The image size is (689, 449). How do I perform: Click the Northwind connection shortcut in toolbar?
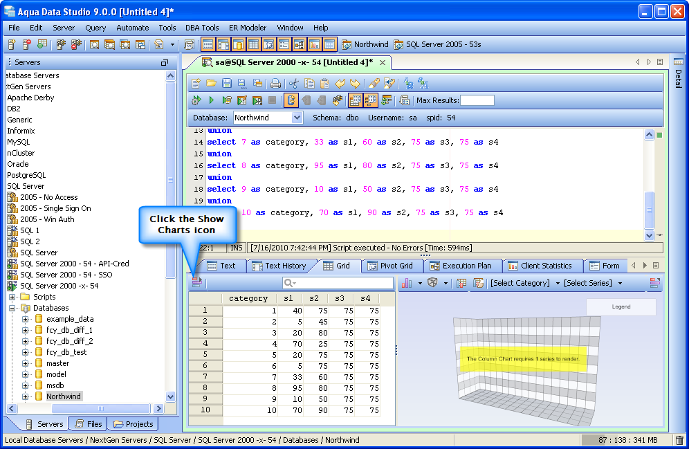tap(365, 44)
